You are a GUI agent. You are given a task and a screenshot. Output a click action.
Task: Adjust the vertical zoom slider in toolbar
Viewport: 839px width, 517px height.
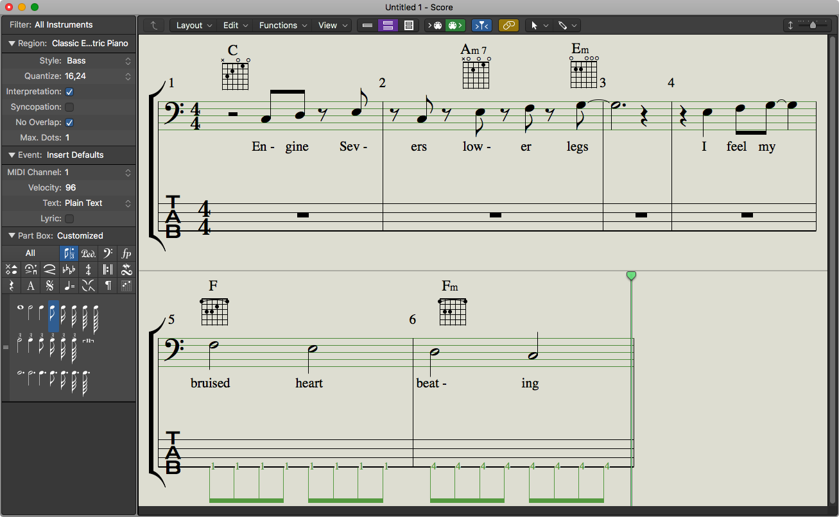click(x=813, y=26)
